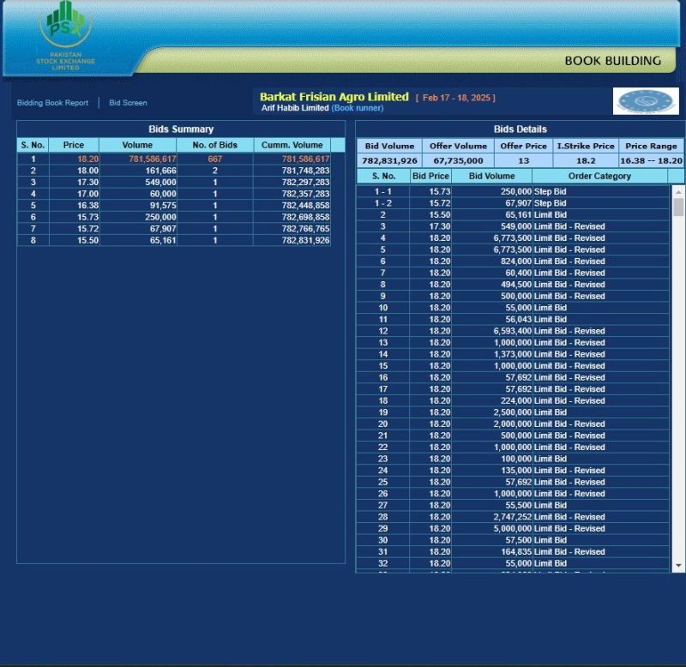Image resolution: width=686 pixels, height=667 pixels.
Task: Click bid volume 2,000,000 in row 20
Action: [513, 424]
